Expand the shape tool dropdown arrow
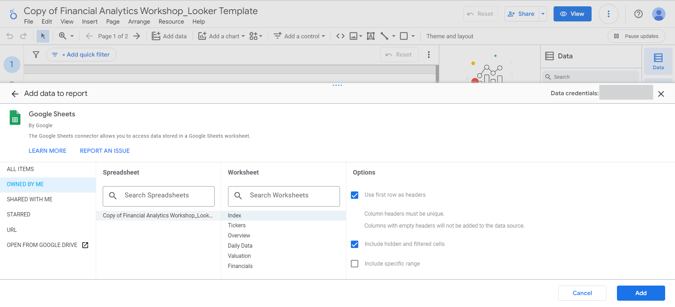 pyautogui.click(x=413, y=36)
